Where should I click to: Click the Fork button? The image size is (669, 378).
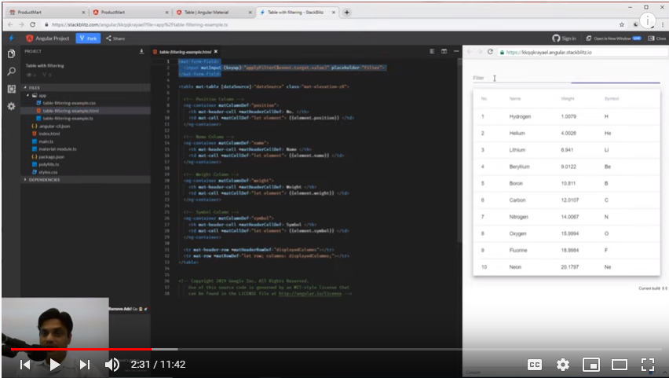pyautogui.click(x=89, y=38)
